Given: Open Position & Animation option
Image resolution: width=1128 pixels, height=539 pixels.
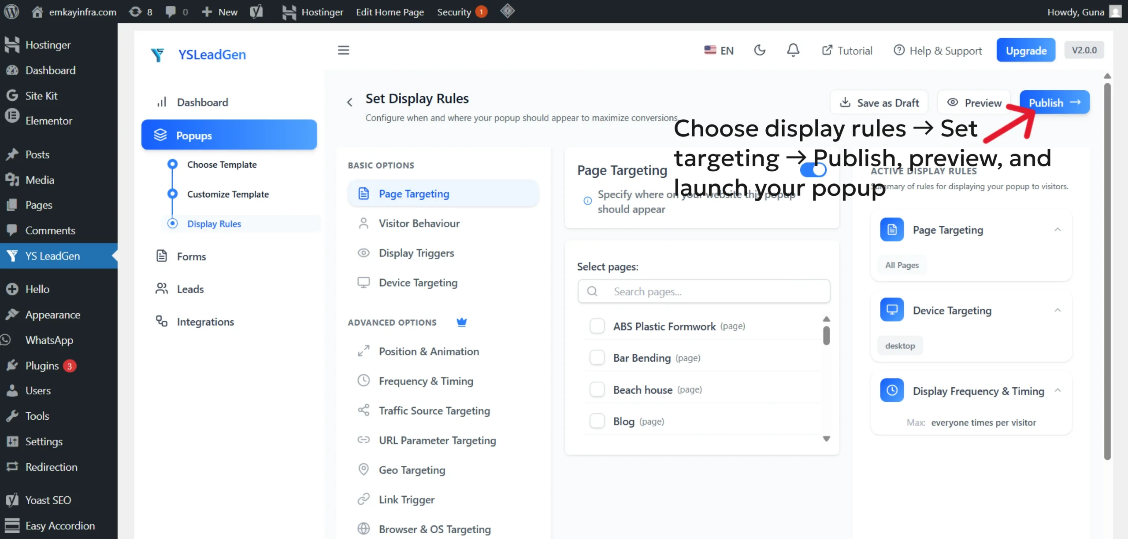Looking at the screenshot, I should [428, 351].
